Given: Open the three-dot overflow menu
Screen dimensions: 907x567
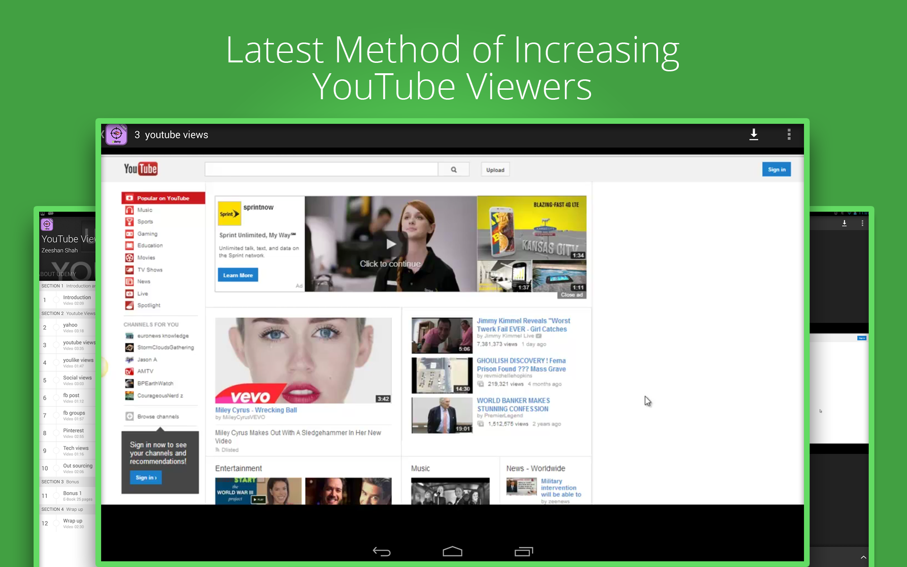Looking at the screenshot, I should 789,135.
